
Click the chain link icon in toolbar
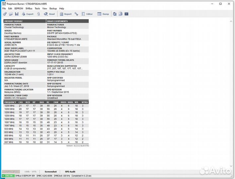[5, 14]
